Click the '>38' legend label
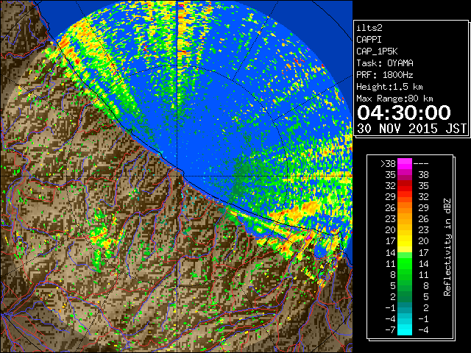Screen dimensions: 471x353 [x=388, y=163]
